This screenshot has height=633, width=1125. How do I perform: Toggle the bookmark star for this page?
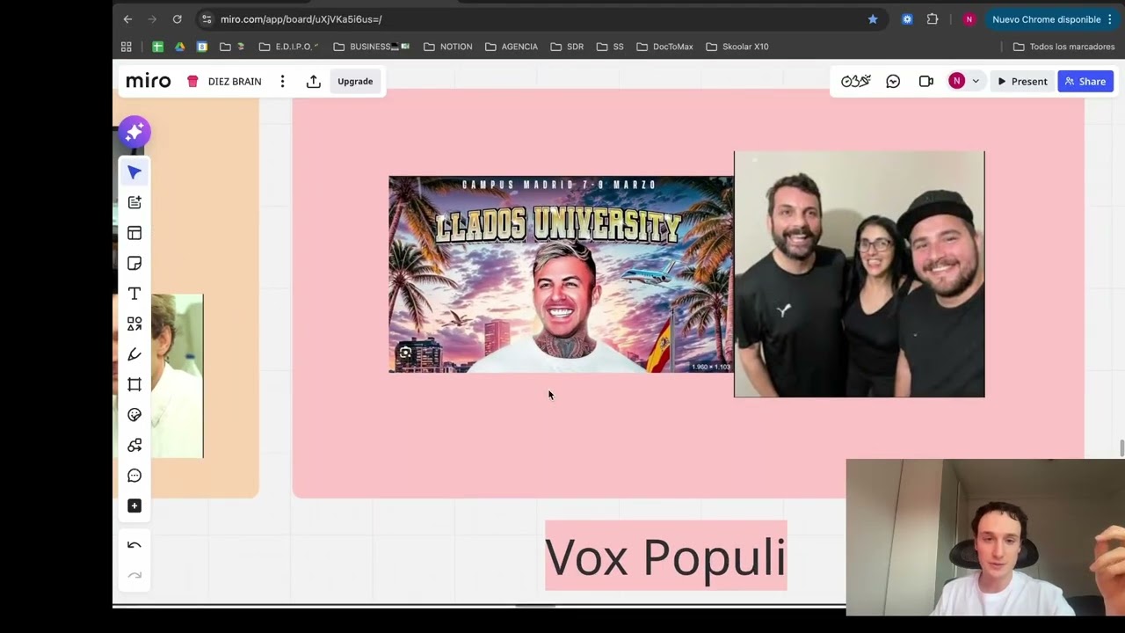pos(873,19)
